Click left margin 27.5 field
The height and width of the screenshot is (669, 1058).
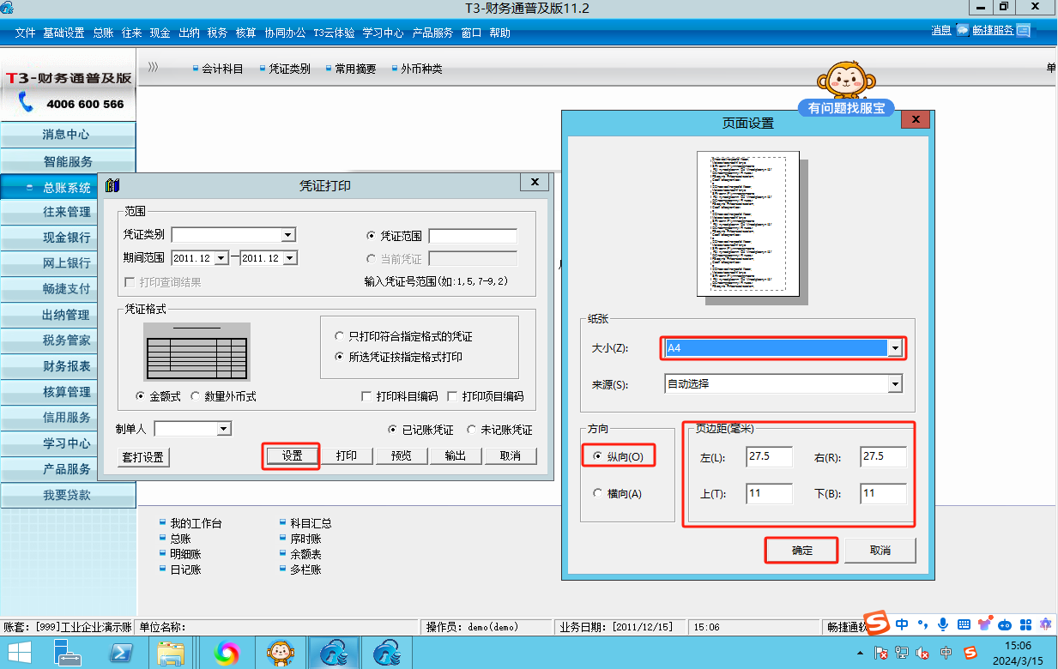pos(770,457)
